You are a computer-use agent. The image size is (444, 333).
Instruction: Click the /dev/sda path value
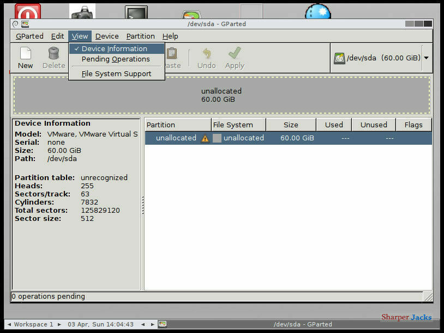(x=62, y=159)
